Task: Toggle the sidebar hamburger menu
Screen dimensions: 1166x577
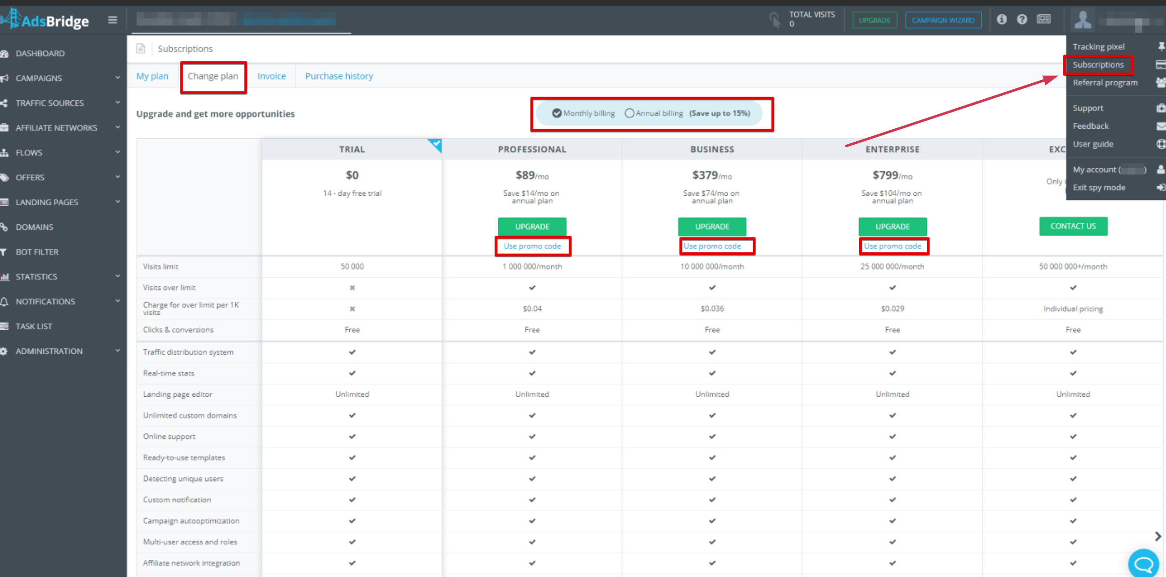Action: (112, 19)
